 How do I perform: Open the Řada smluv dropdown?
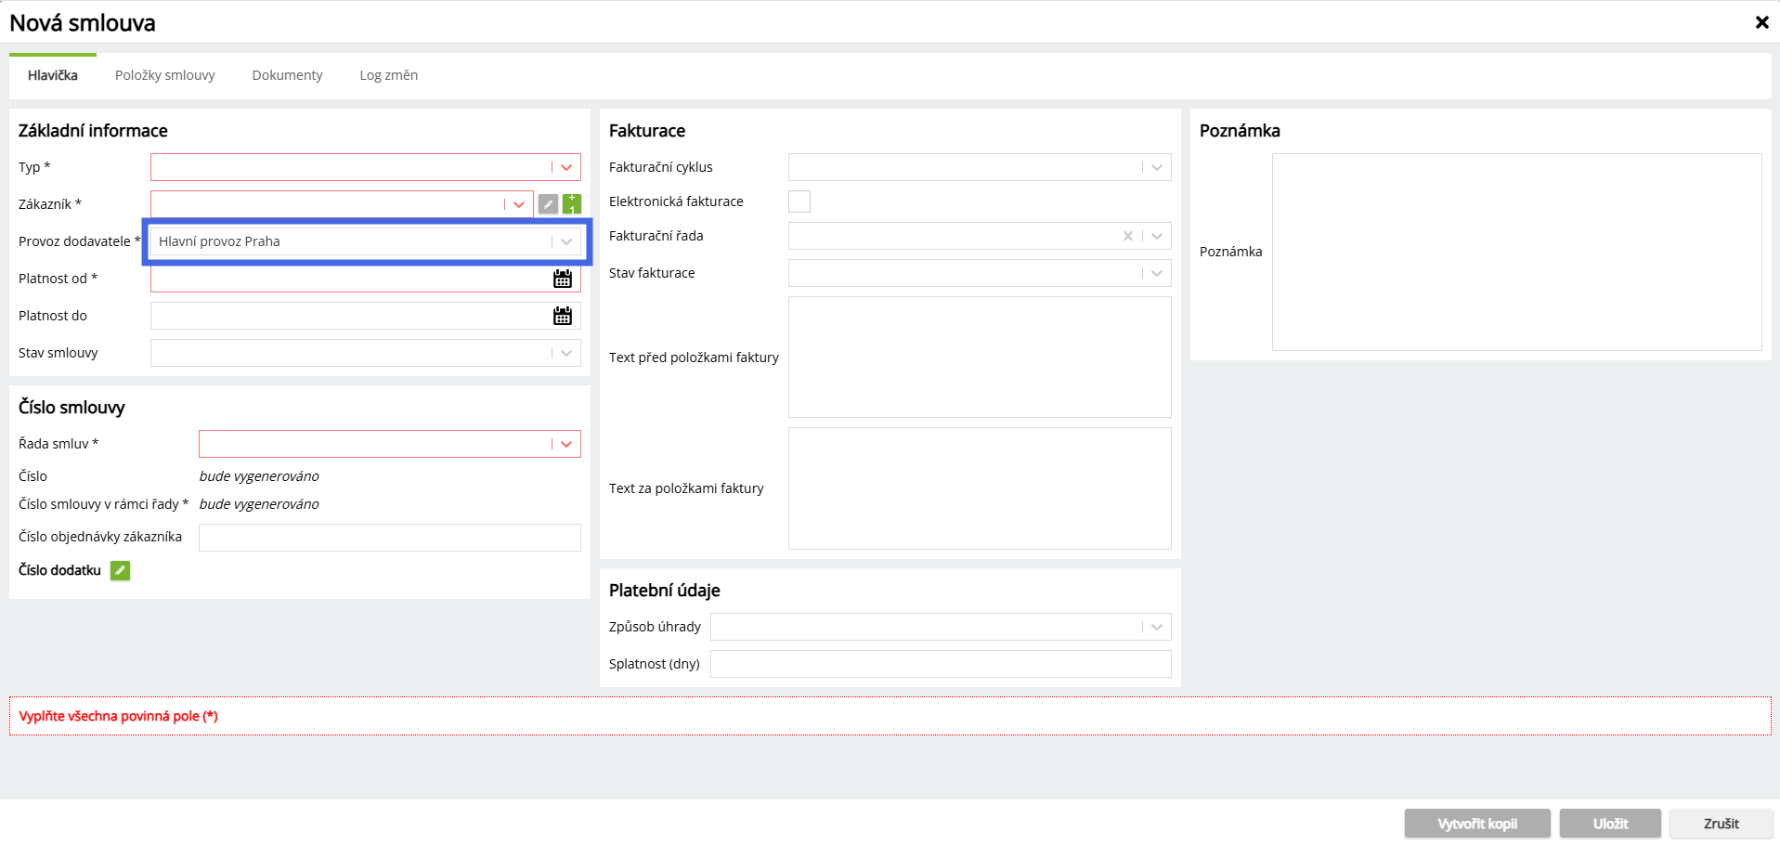(x=565, y=444)
